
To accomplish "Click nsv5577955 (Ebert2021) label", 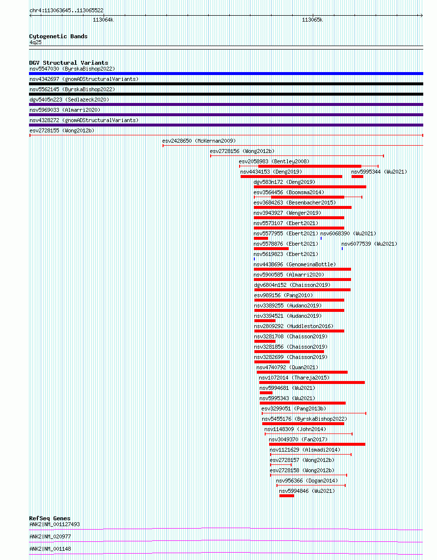I will tap(286, 234).
